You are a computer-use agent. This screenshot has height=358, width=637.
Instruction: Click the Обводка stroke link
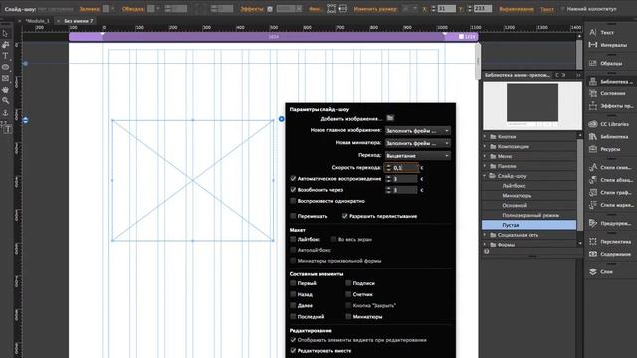[x=132, y=9]
